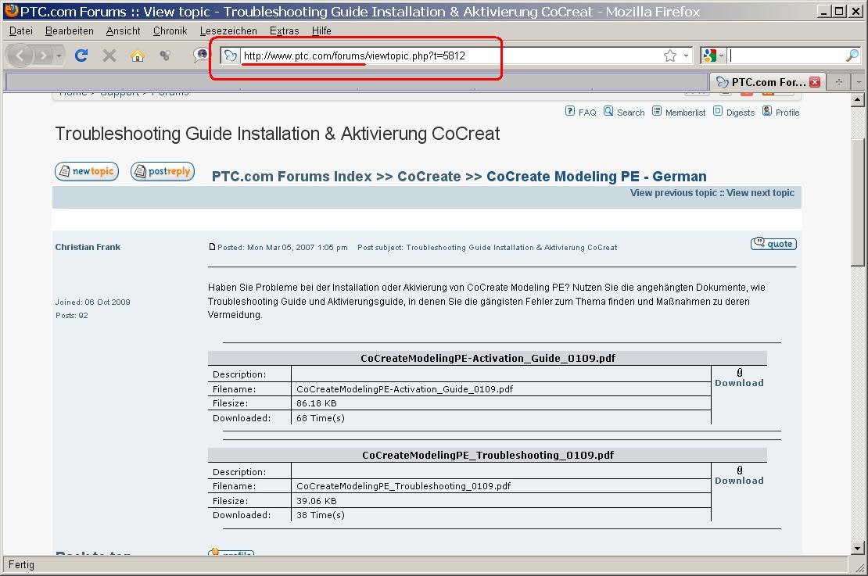
Task: Open the forum Search link
Action: coord(630,113)
